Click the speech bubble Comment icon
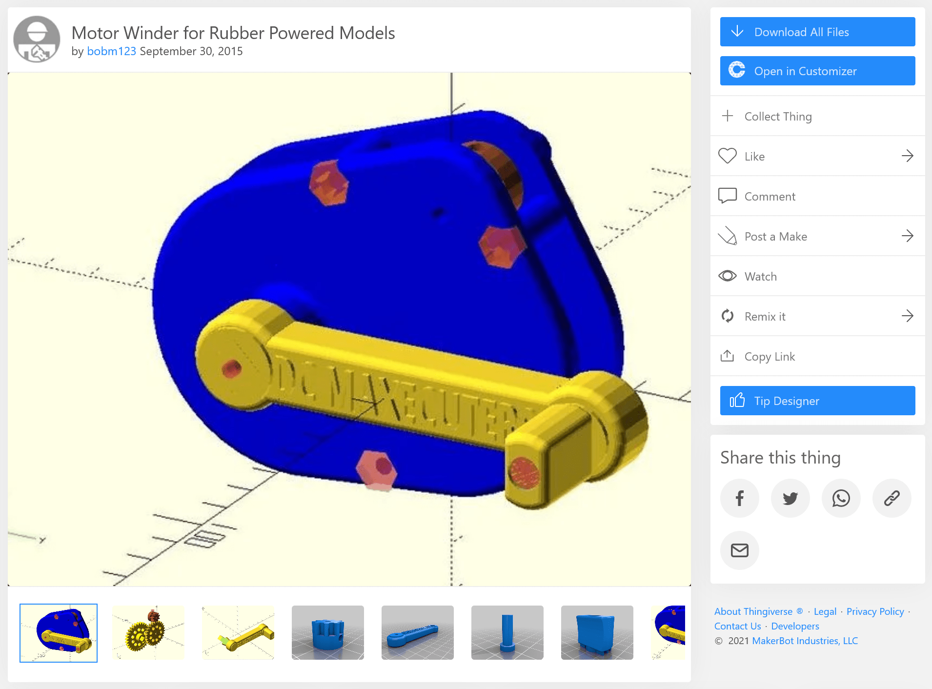This screenshot has width=932, height=689. [x=728, y=196]
